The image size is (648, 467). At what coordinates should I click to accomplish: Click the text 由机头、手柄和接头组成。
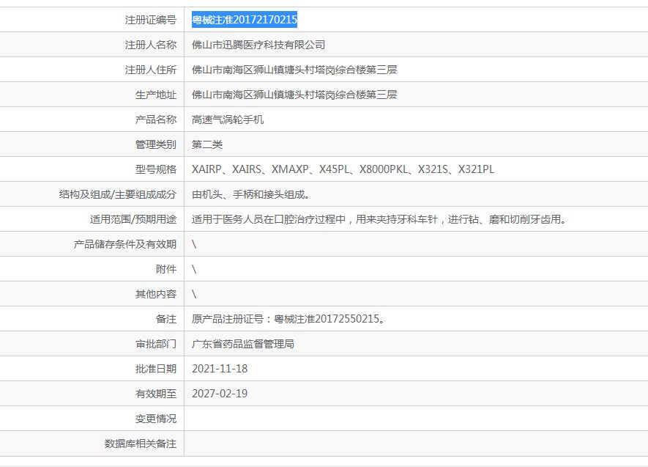[x=251, y=194]
